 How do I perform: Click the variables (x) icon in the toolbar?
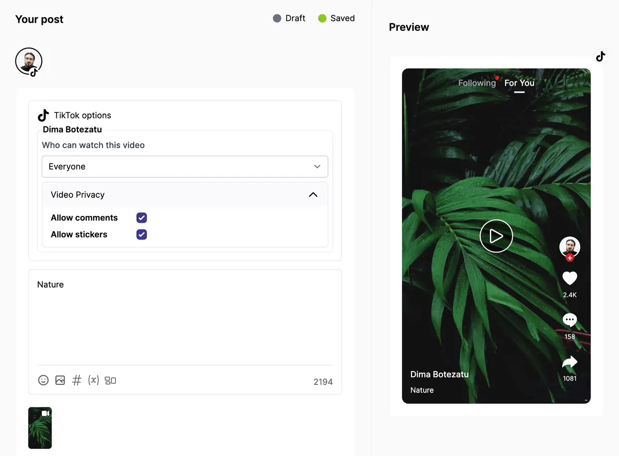click(x=93, y=380)
